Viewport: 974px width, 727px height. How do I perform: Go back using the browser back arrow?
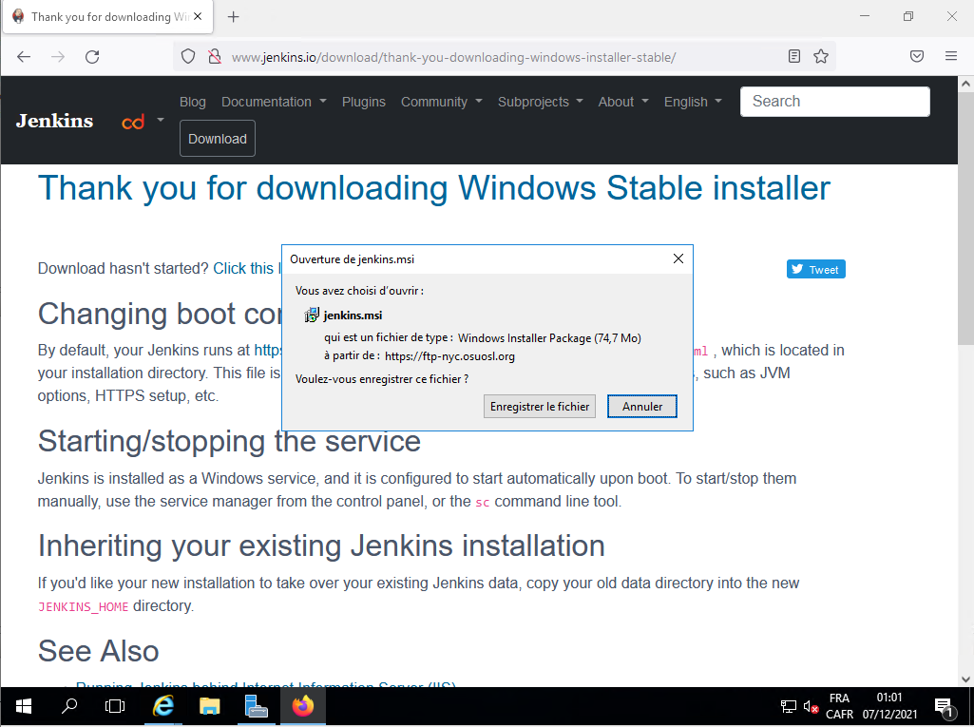[24, 57]
